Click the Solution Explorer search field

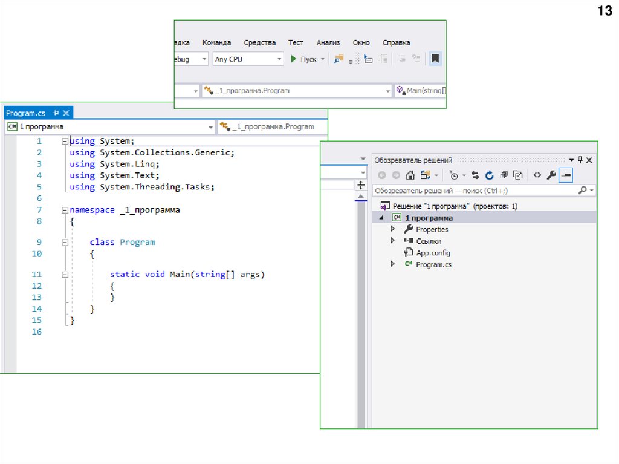(x=475, y=191)
